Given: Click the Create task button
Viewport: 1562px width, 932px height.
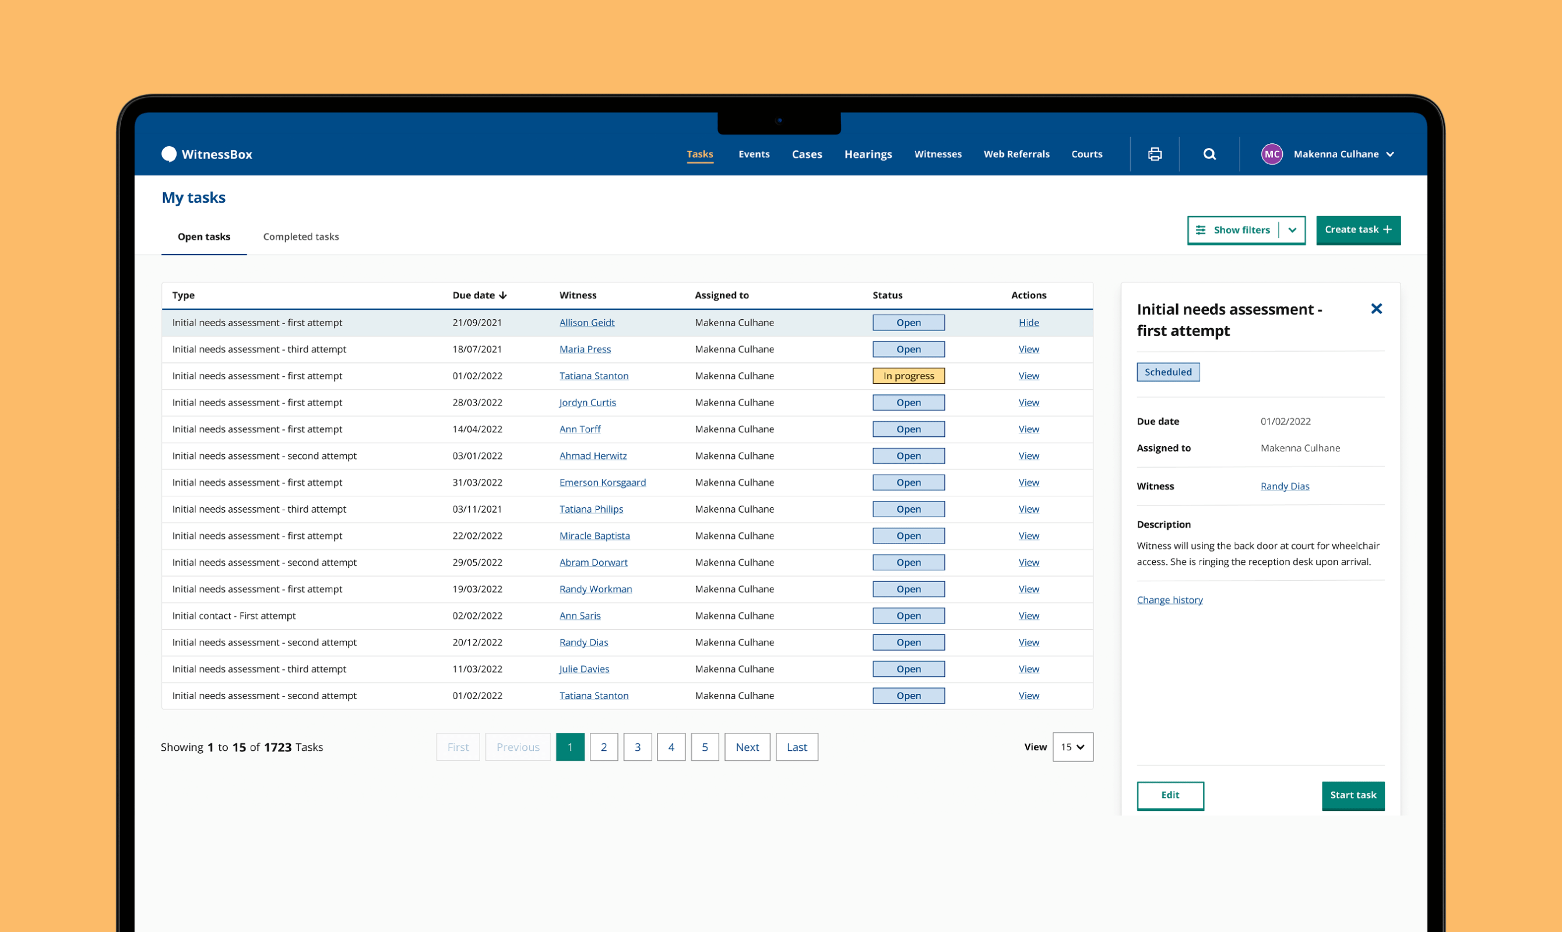Looking at the screenshot, I should pyautogui.click(x=1359, y=230).
